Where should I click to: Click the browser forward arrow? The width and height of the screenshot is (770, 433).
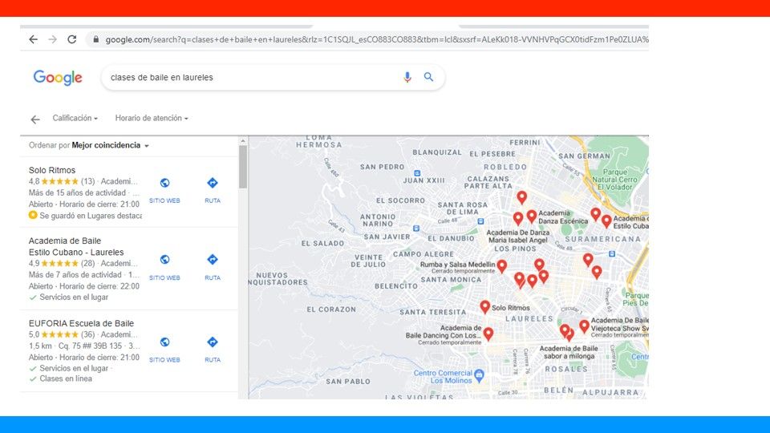53,39
